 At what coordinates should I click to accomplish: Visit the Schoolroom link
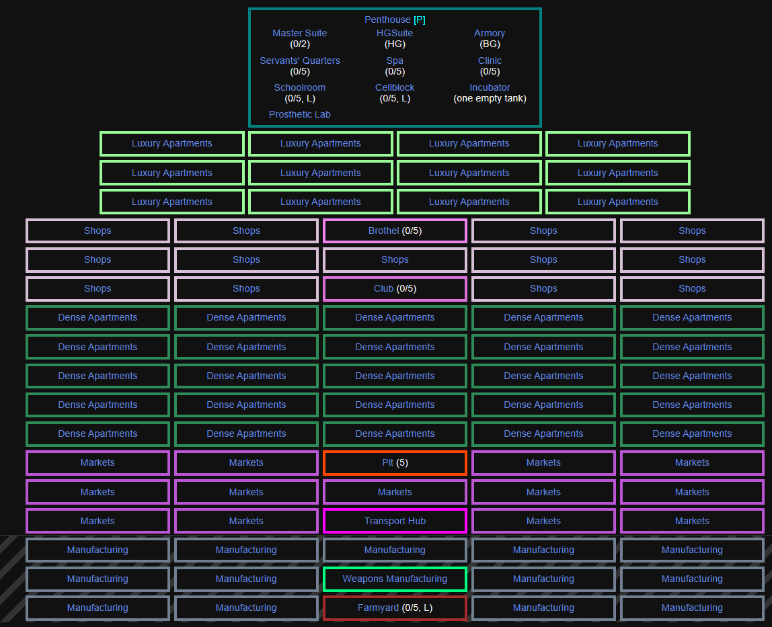click(x=299, y=87)
